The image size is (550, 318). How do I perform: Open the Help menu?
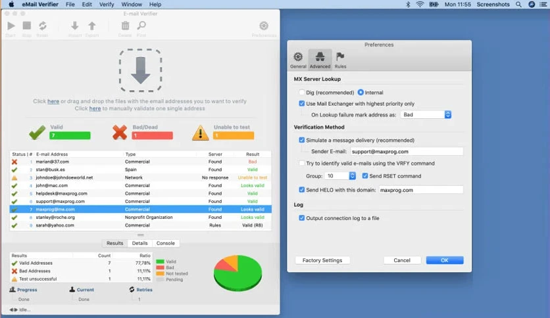point(155,5)
